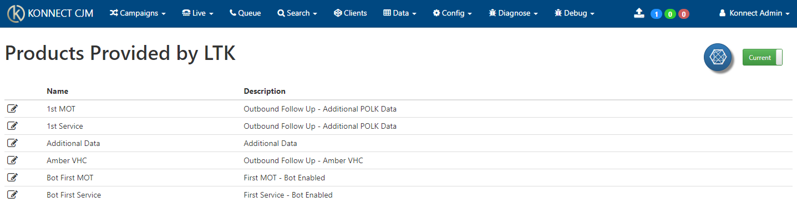Expand the Campaigns dropdown menu
797x202 pixels.
138,13
